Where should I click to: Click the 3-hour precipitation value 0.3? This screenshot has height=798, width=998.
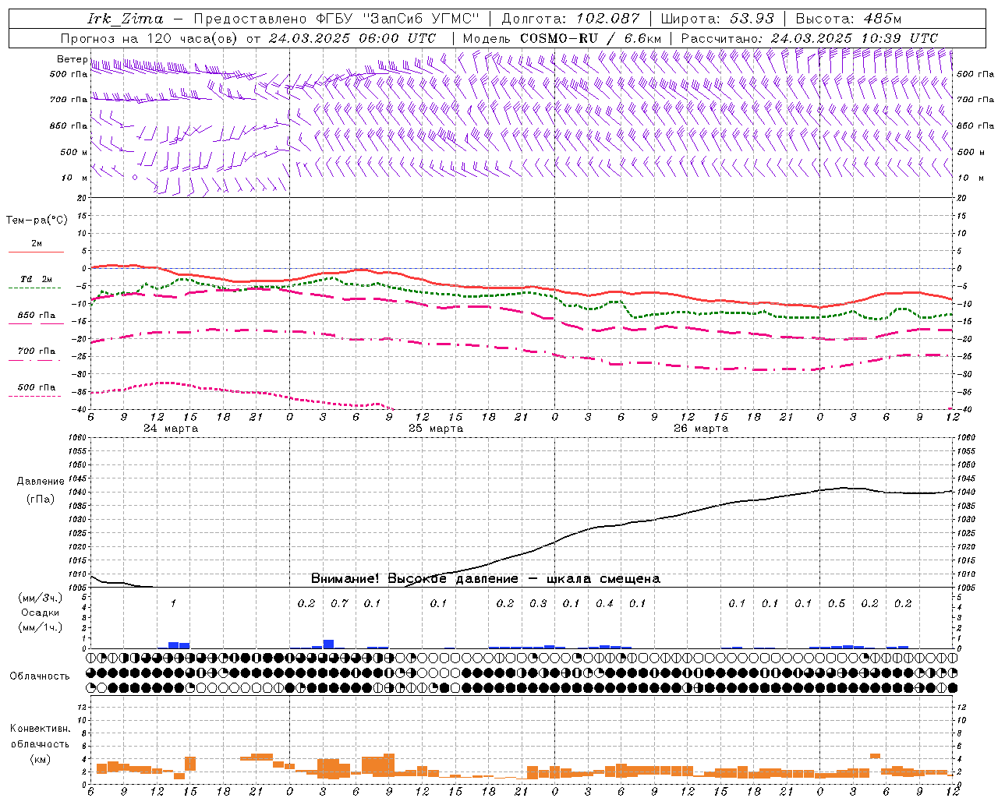[x=538, y=604]
